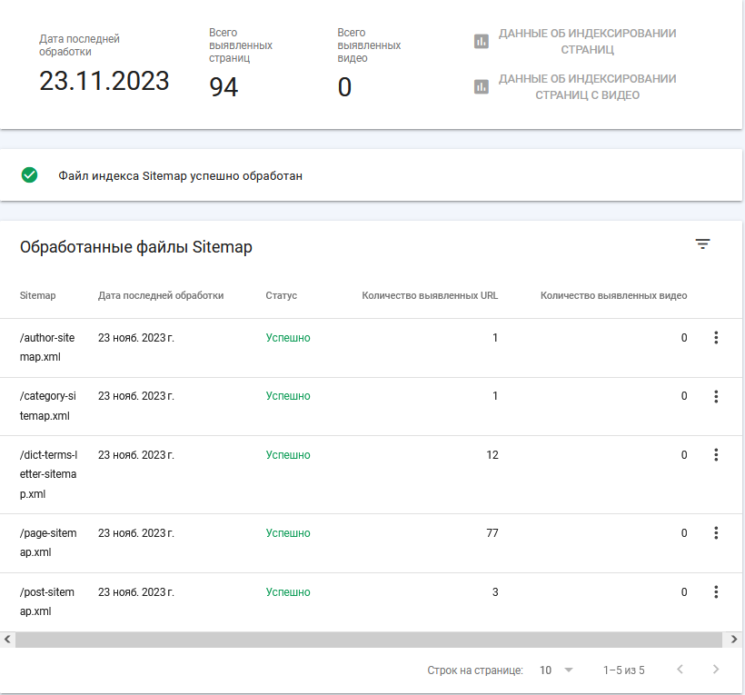The image size is (745, 695).
Task: Click the 'Количество выявленных URL' column header
Action: 430,295
